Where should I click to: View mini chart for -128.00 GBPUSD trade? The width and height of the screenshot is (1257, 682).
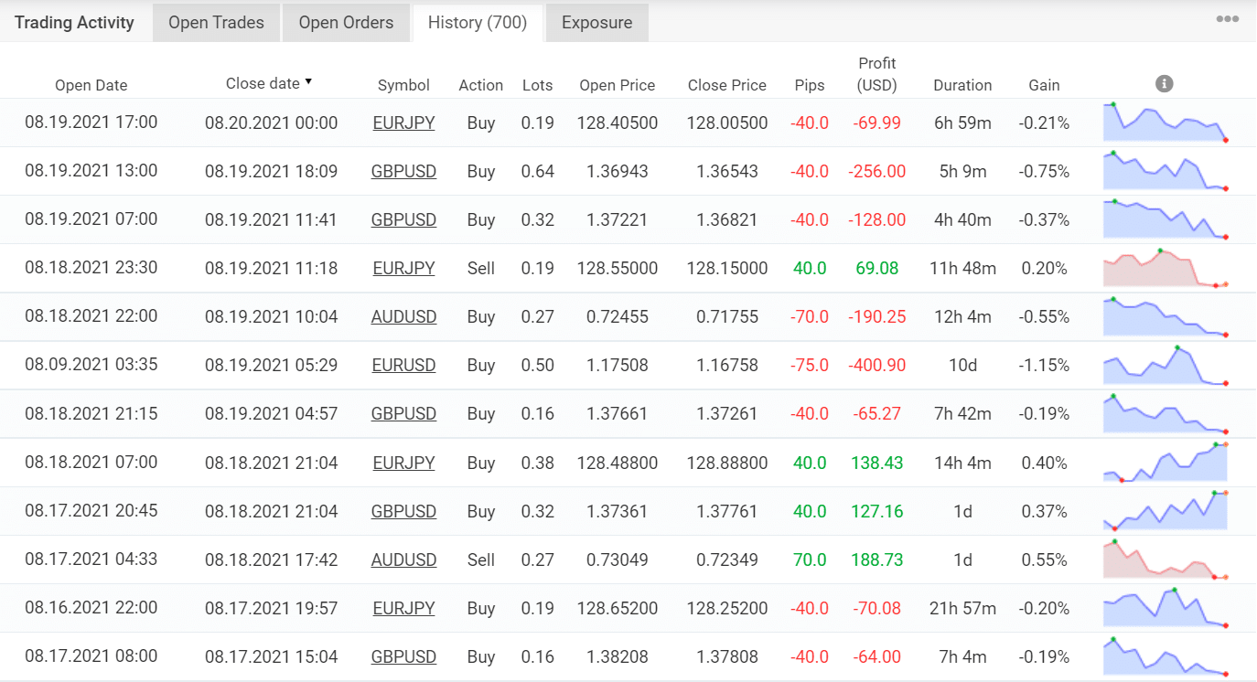pyautogui.click(x=1165, y=219)
